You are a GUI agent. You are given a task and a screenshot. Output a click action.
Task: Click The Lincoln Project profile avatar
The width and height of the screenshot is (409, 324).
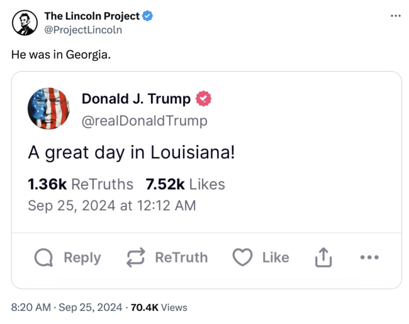pyautogui.click(x=25, y=23)
